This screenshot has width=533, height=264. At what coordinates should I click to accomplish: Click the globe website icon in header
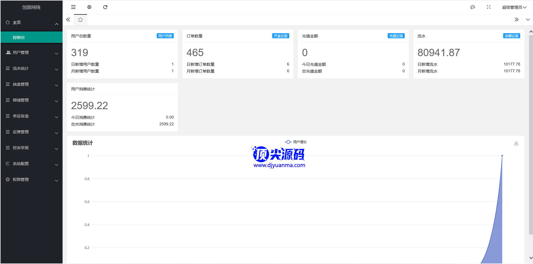tap(89, 7)
